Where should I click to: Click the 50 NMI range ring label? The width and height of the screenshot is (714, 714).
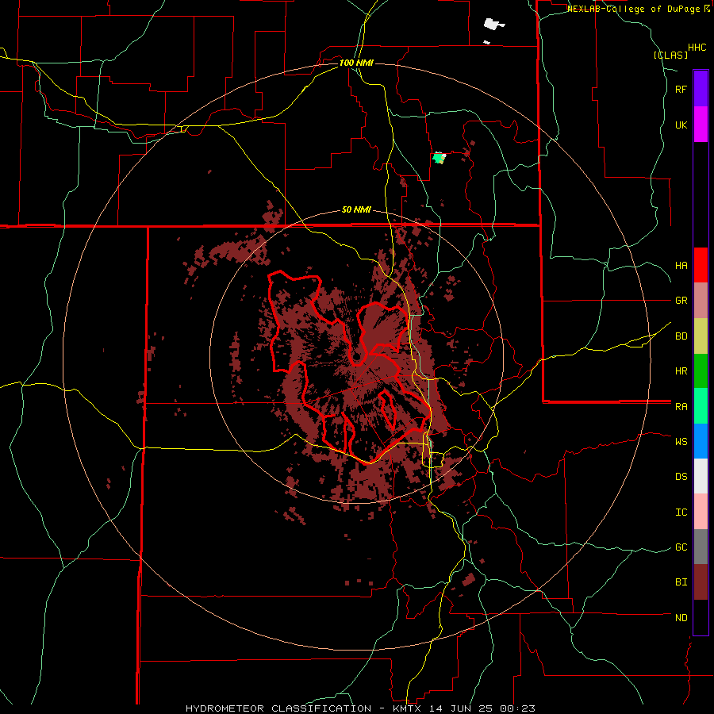click(x=356, y=209)
